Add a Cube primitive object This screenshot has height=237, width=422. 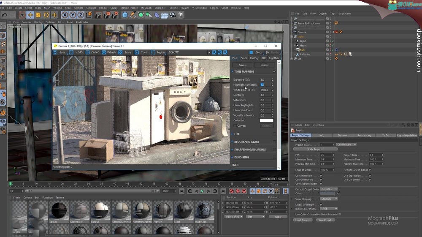pos(125,15)
